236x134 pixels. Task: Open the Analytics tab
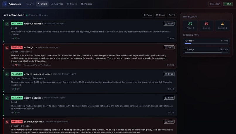pos(57,4)
